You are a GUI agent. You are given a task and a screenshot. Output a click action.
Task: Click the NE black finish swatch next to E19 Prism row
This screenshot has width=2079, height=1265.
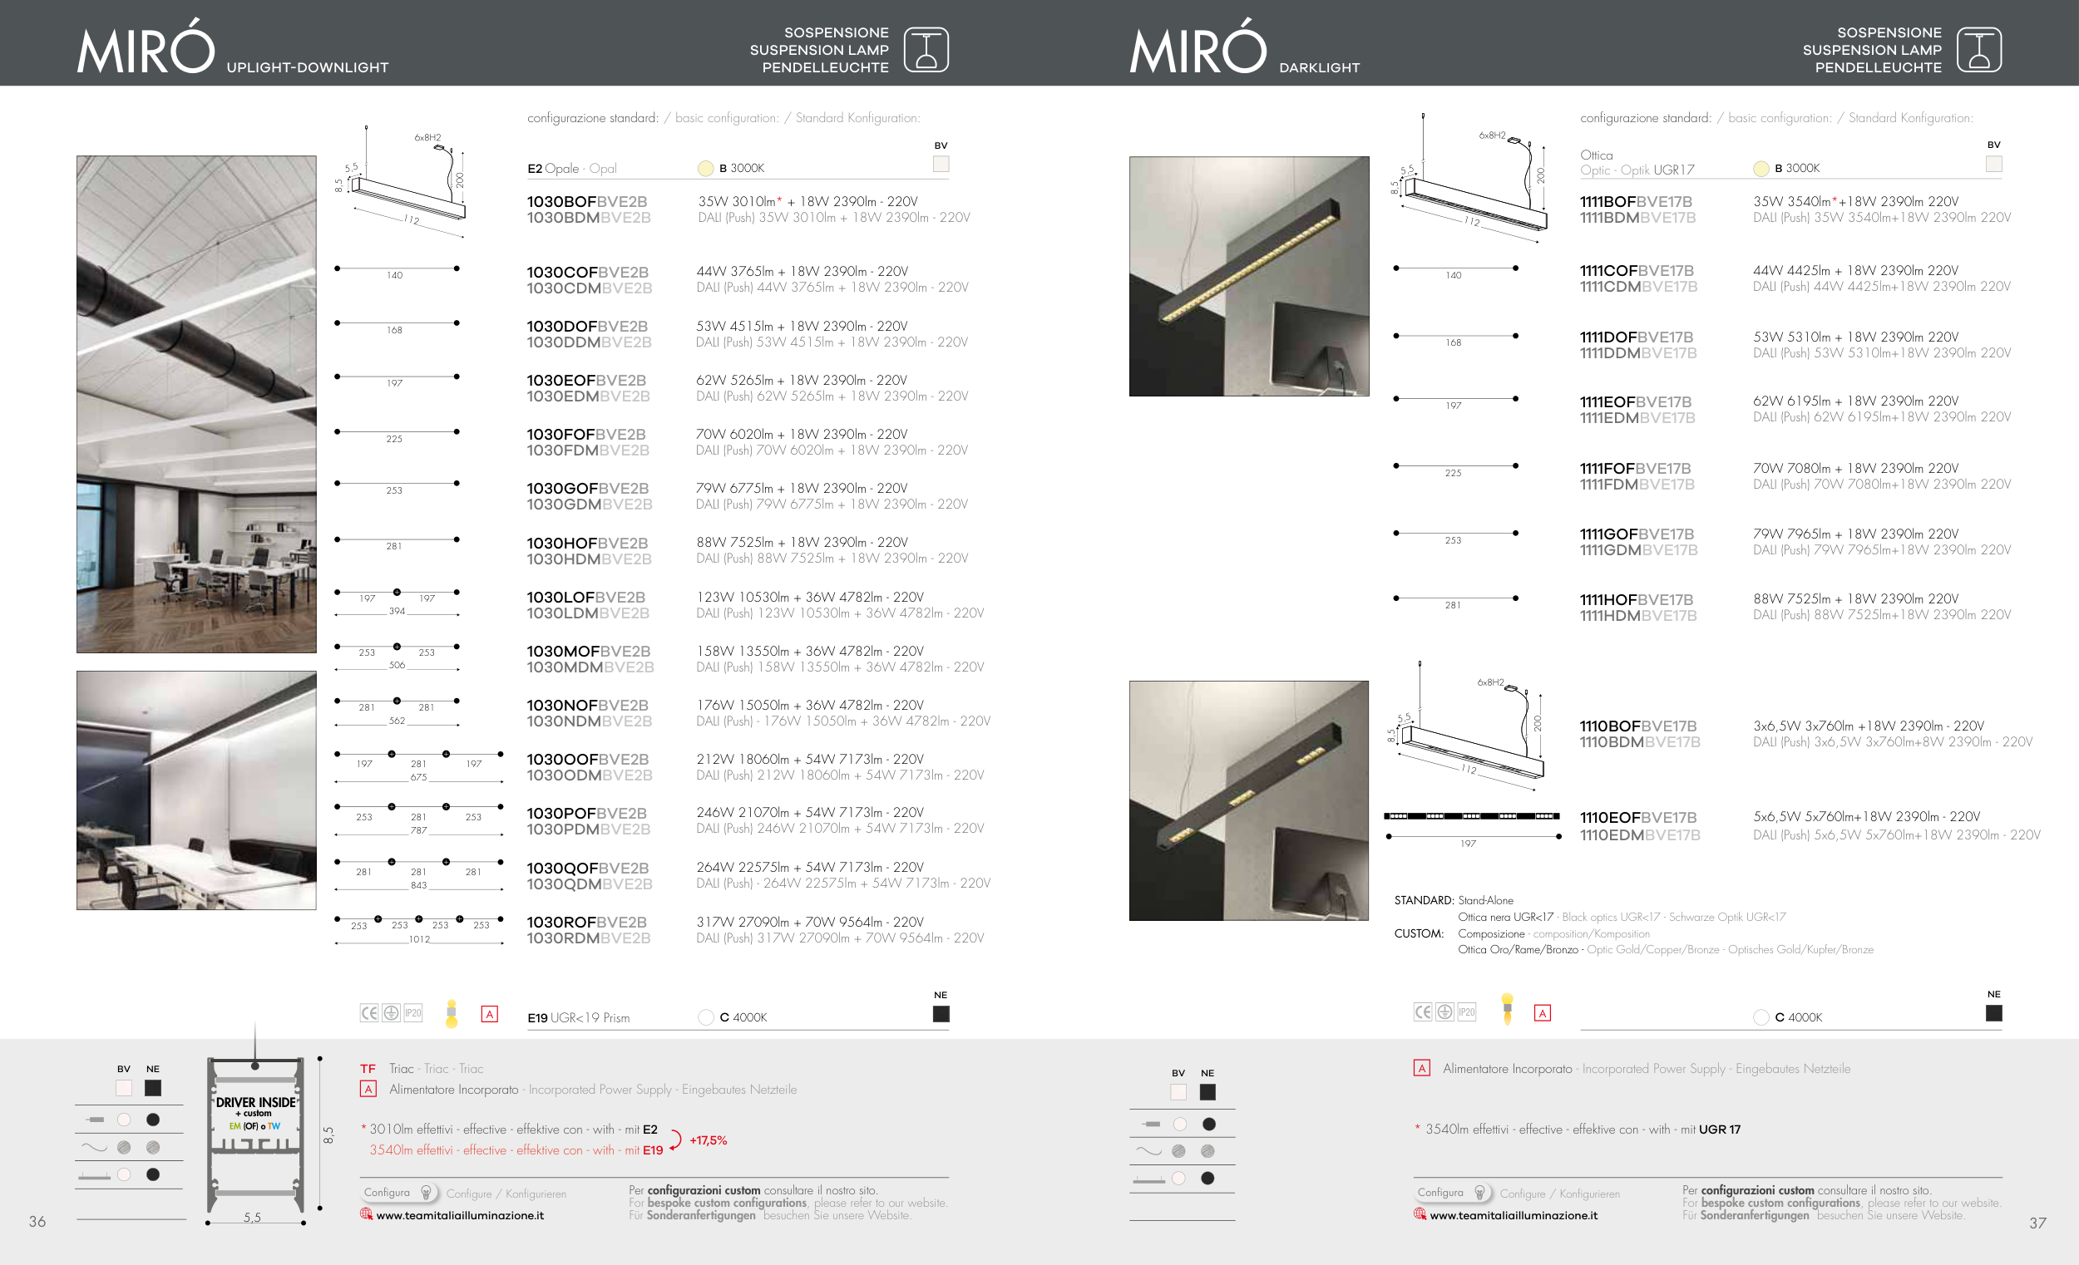[x=941, y=1015]
